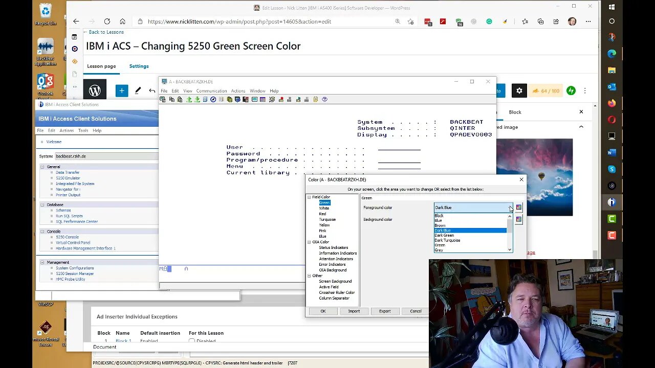
Task: Click the Jetpack lightning icon beside the score
Action: pyautogui.click(x=571, y=90)
